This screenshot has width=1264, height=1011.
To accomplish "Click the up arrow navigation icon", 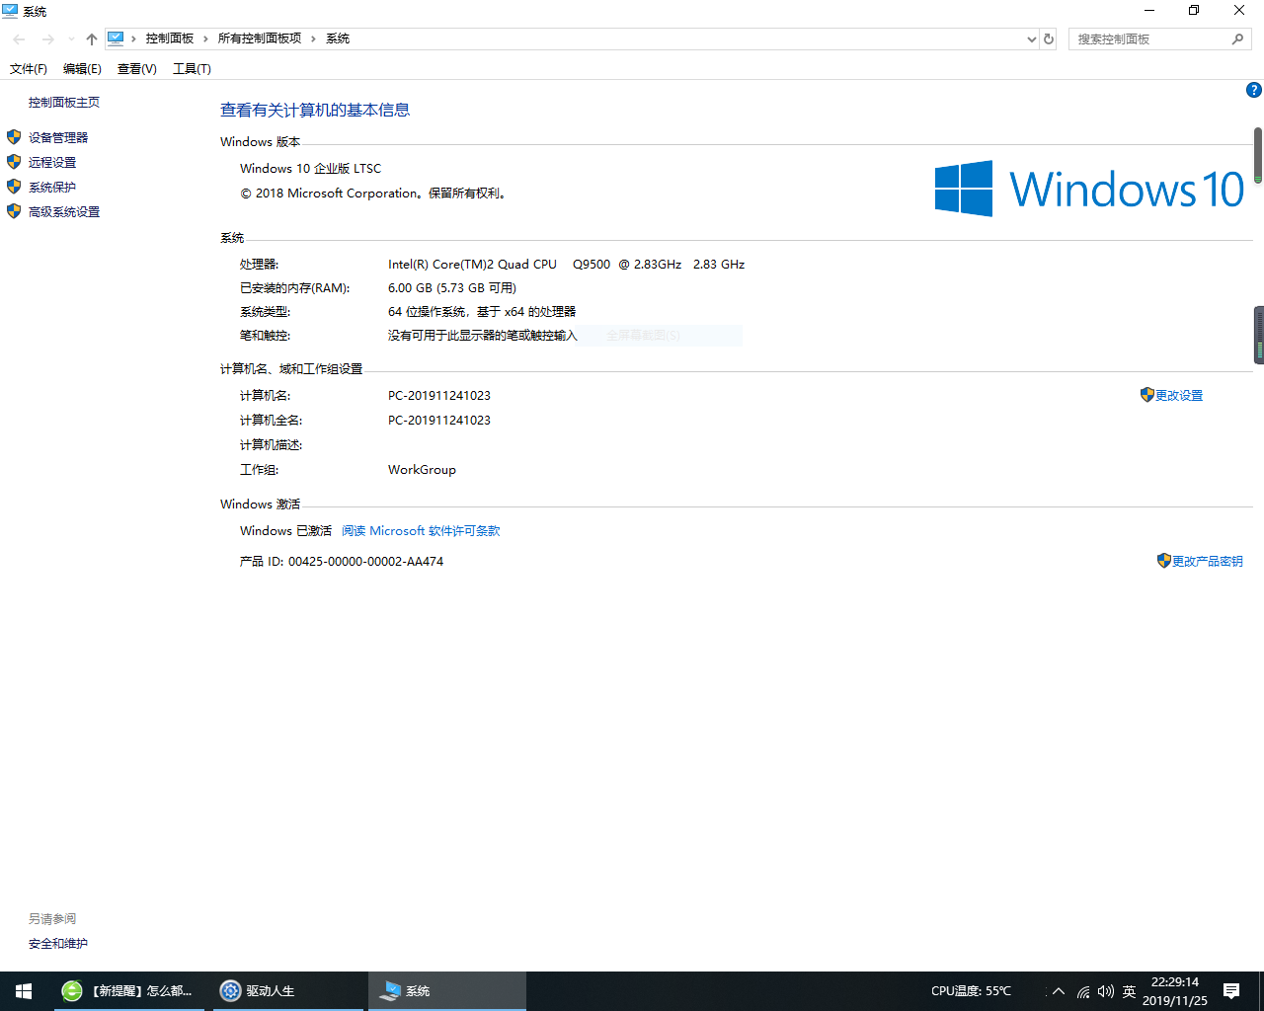I will click(x=92, y=39).
